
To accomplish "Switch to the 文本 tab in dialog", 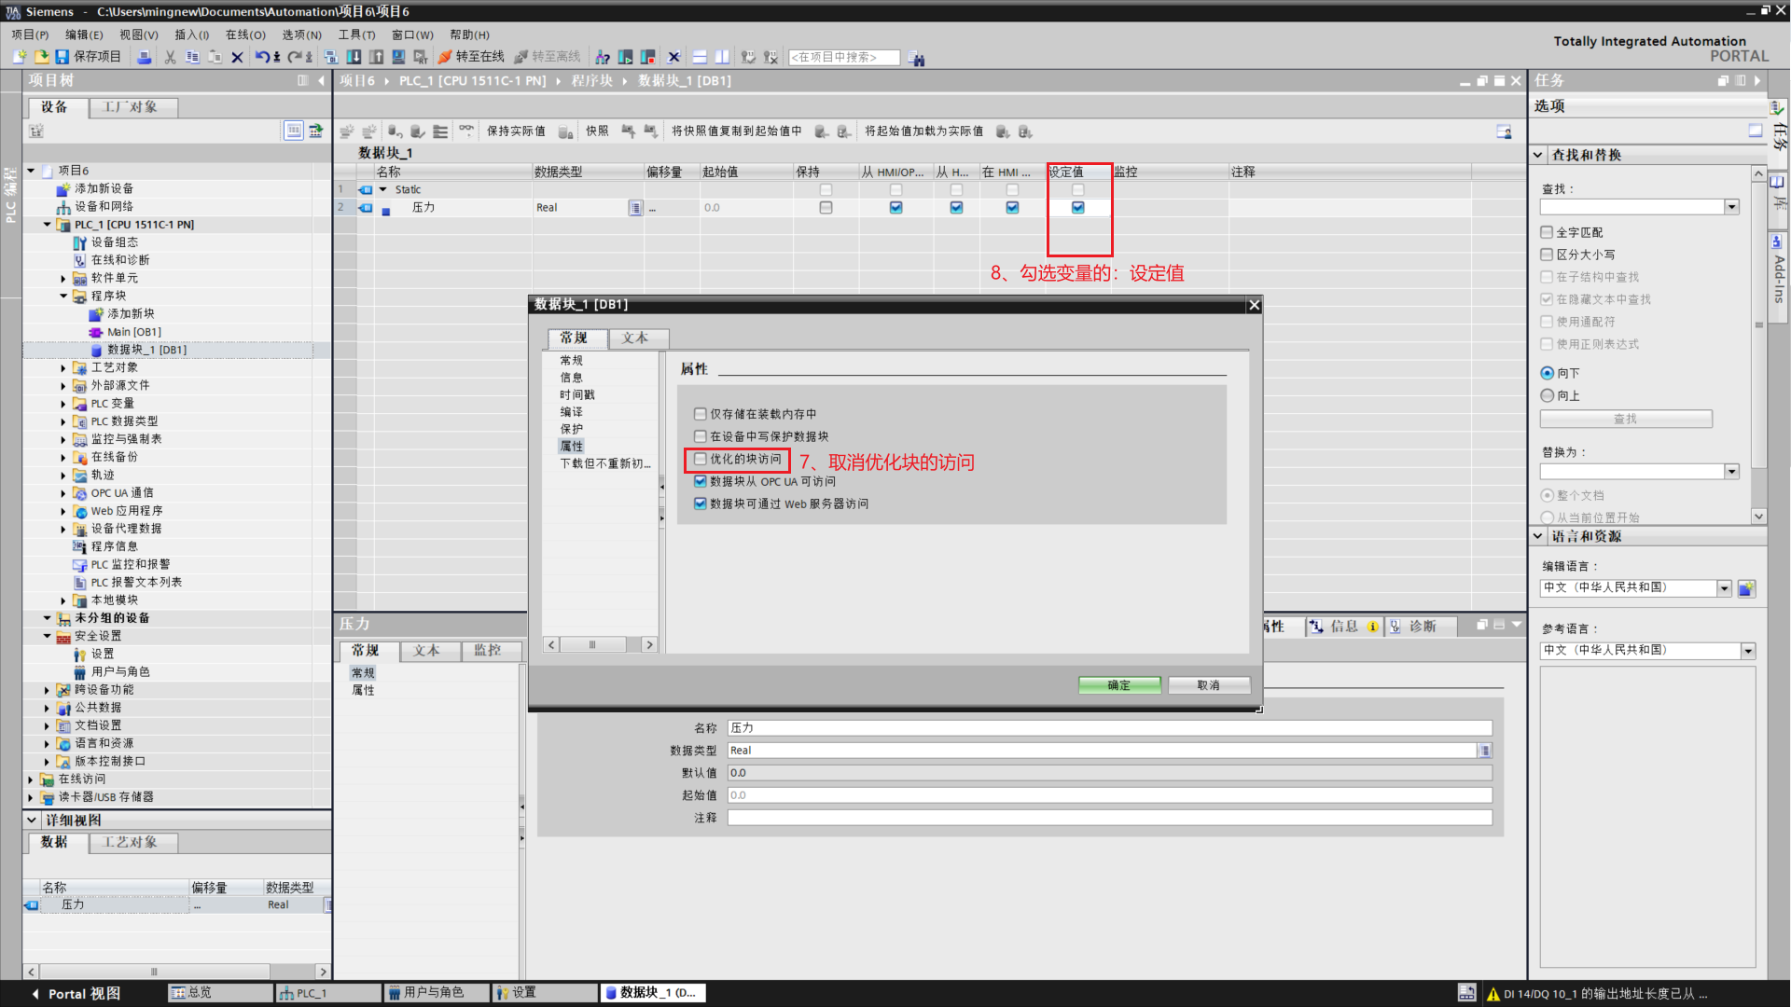I will pos(634,338).
